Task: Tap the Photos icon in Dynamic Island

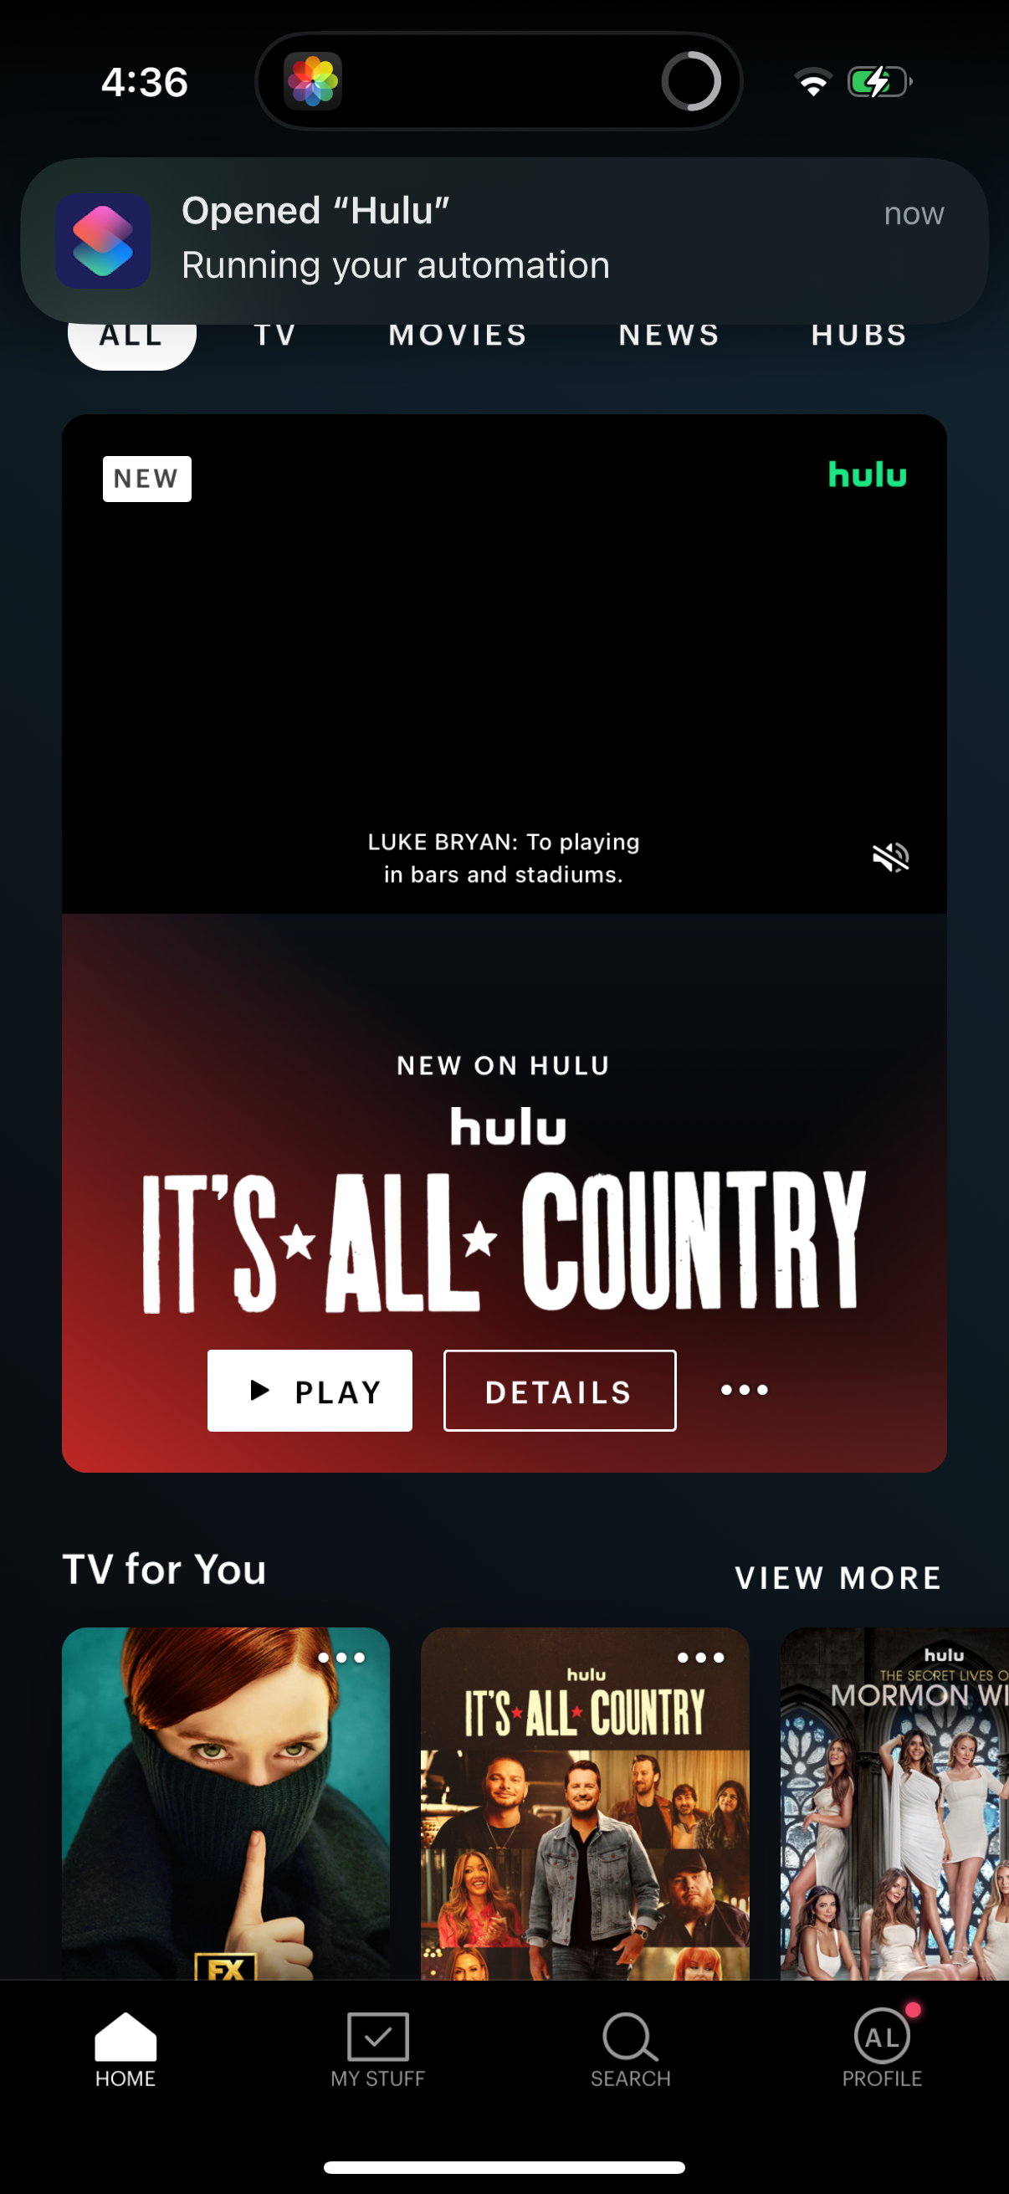Action: click(313, 82)
